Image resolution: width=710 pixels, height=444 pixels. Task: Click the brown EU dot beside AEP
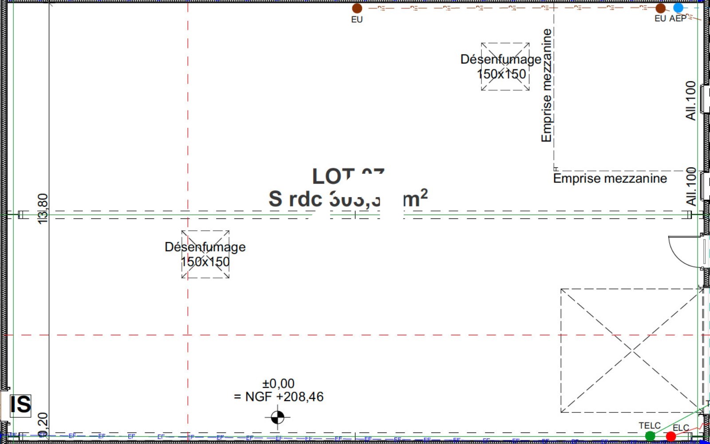click(660, 8)
